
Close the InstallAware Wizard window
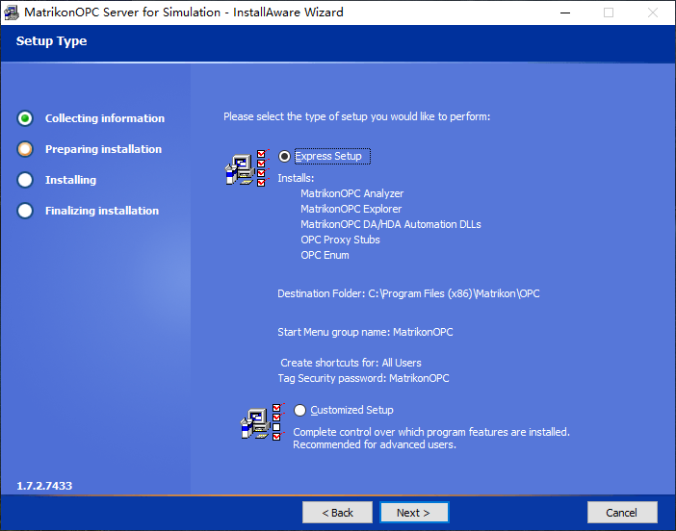pyautogui.click(x=653, y=13)
